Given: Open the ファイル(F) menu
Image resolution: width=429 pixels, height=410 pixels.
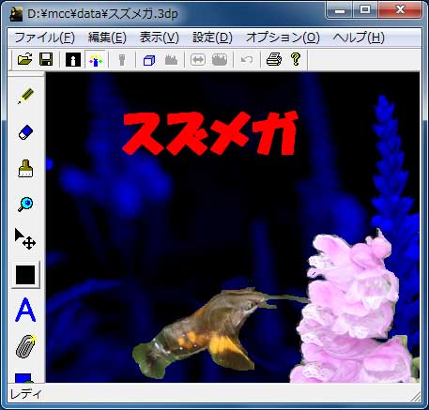Looking at the screenshot, I should coord(44,38).
